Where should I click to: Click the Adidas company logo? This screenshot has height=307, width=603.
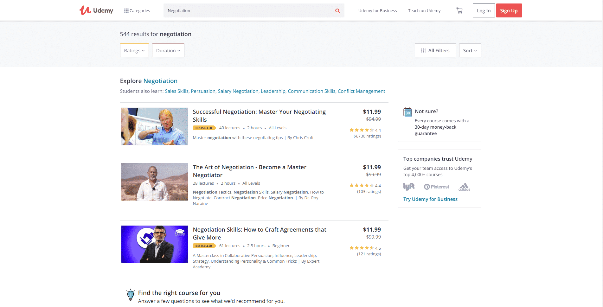(464, 187)
